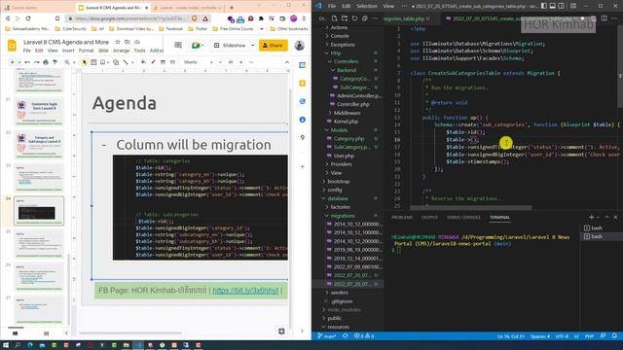Screen dimensions: 623x350
Task: Open the comment history icon in Slides
Action: tap(178, 46)
